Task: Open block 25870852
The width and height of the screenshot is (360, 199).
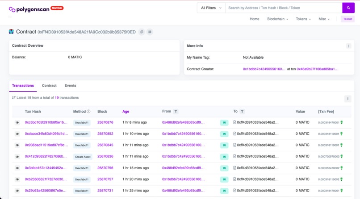Action: click(x=105, y=134)
